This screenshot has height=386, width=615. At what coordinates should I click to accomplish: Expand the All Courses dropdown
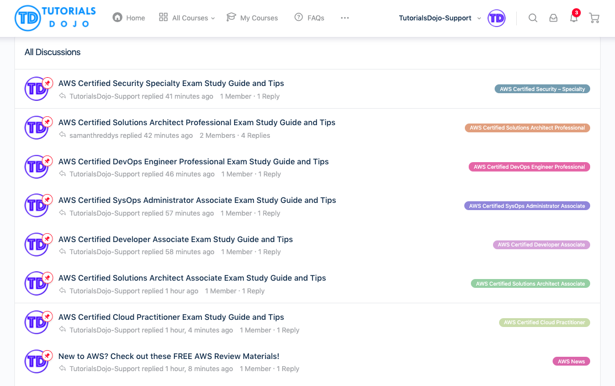click(187, 18)
